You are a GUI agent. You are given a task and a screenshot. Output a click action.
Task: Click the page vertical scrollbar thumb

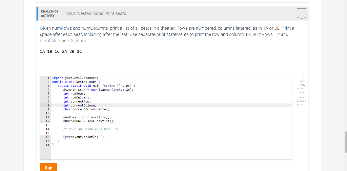pos(346,142)
